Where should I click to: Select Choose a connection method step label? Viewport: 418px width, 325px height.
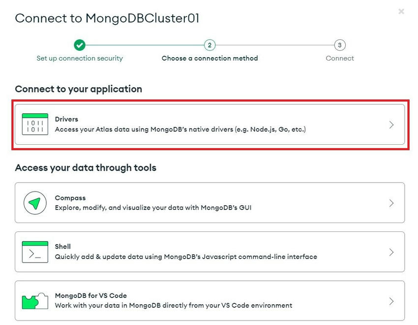(209, 58)
